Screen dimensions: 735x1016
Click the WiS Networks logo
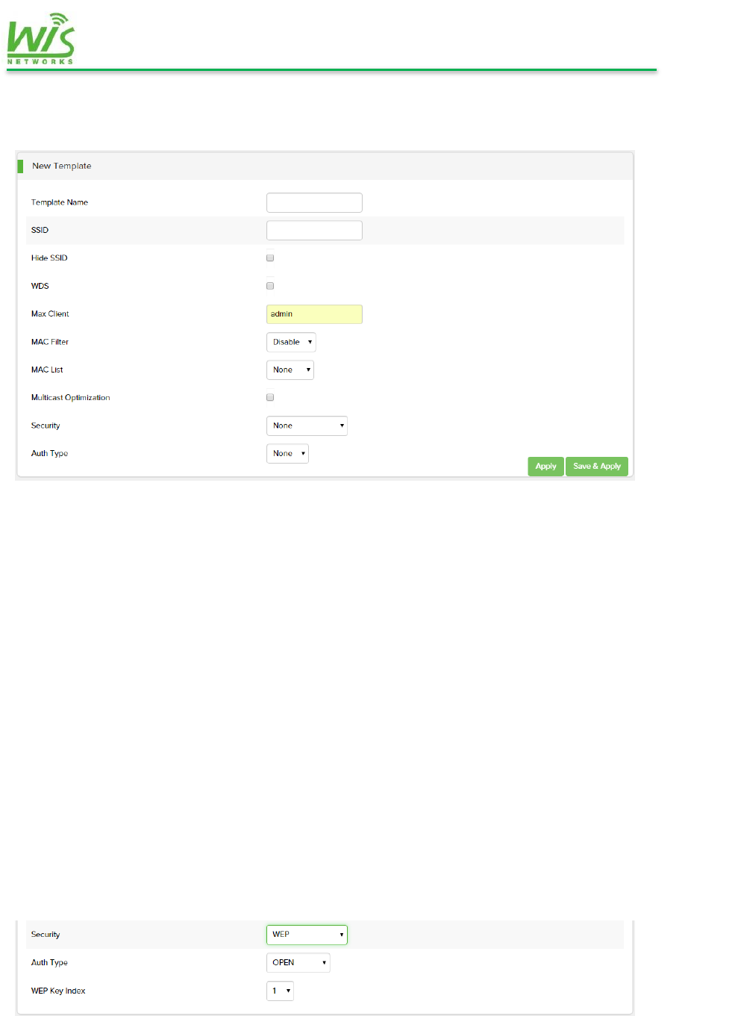(x=41, y=39)
